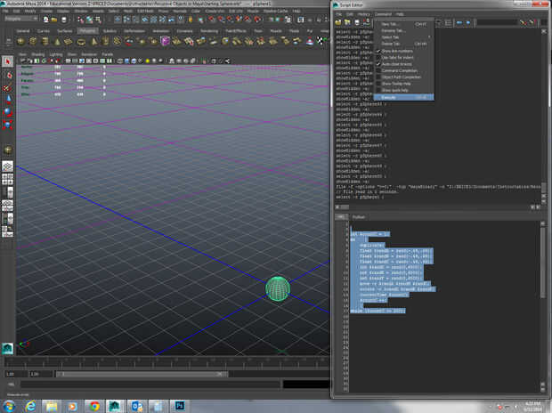Click the Paint Selection tool

click(x=7, y=86)
